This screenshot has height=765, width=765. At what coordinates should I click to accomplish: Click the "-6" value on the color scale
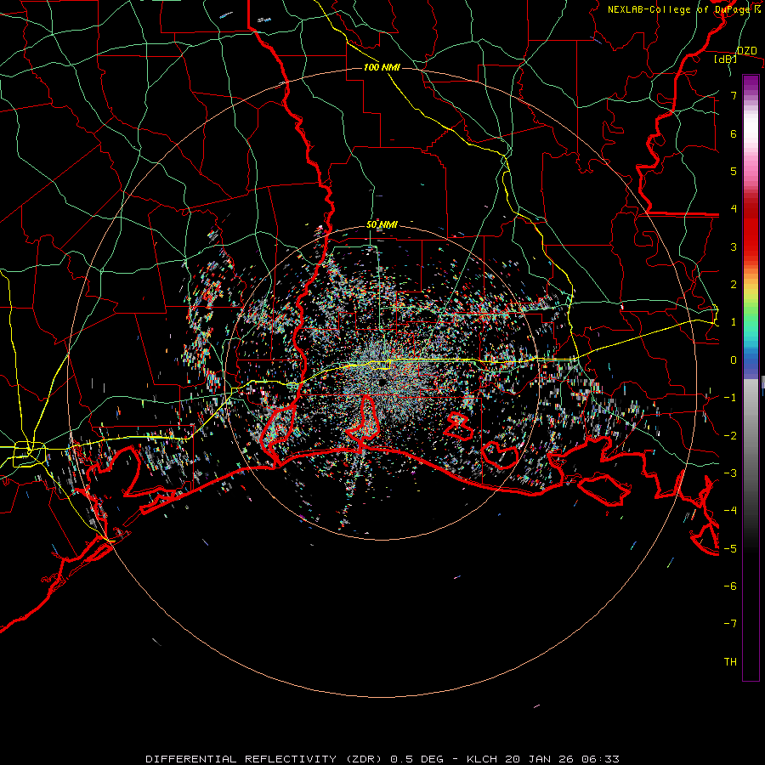(730, 586)
